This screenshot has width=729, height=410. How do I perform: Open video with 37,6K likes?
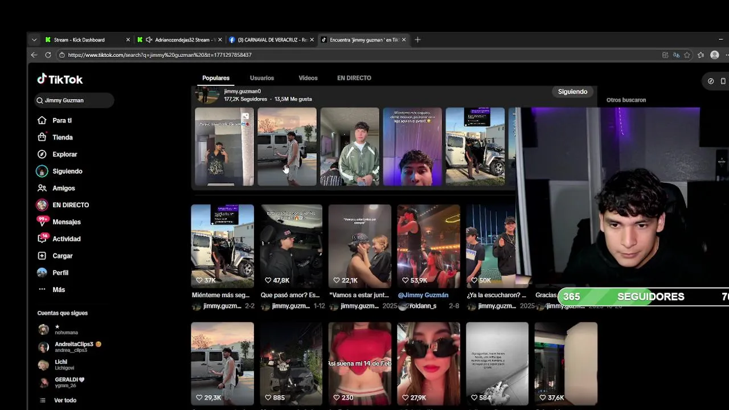click(x=566, y=363)
